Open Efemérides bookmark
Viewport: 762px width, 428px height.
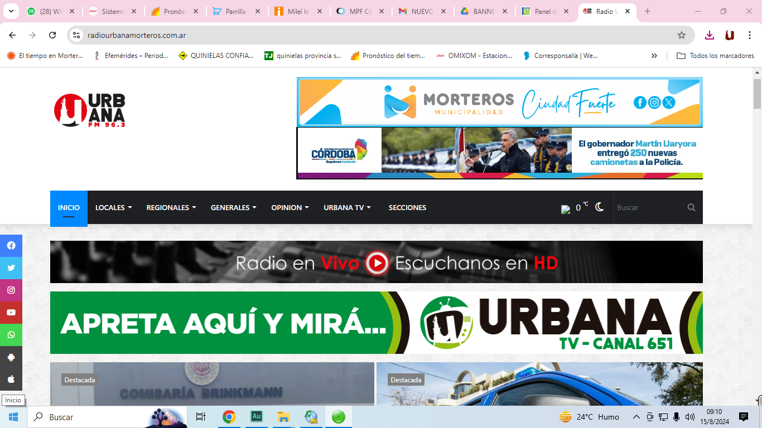click(x=131, y=56)
